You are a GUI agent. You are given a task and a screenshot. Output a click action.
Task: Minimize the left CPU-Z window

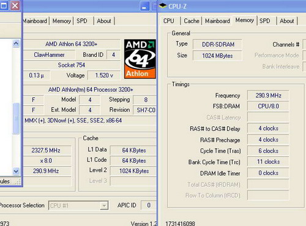coord(144,7)
